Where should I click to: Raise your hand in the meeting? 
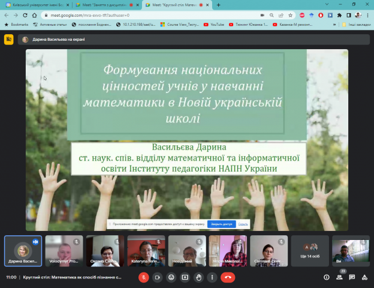point(199,277)
